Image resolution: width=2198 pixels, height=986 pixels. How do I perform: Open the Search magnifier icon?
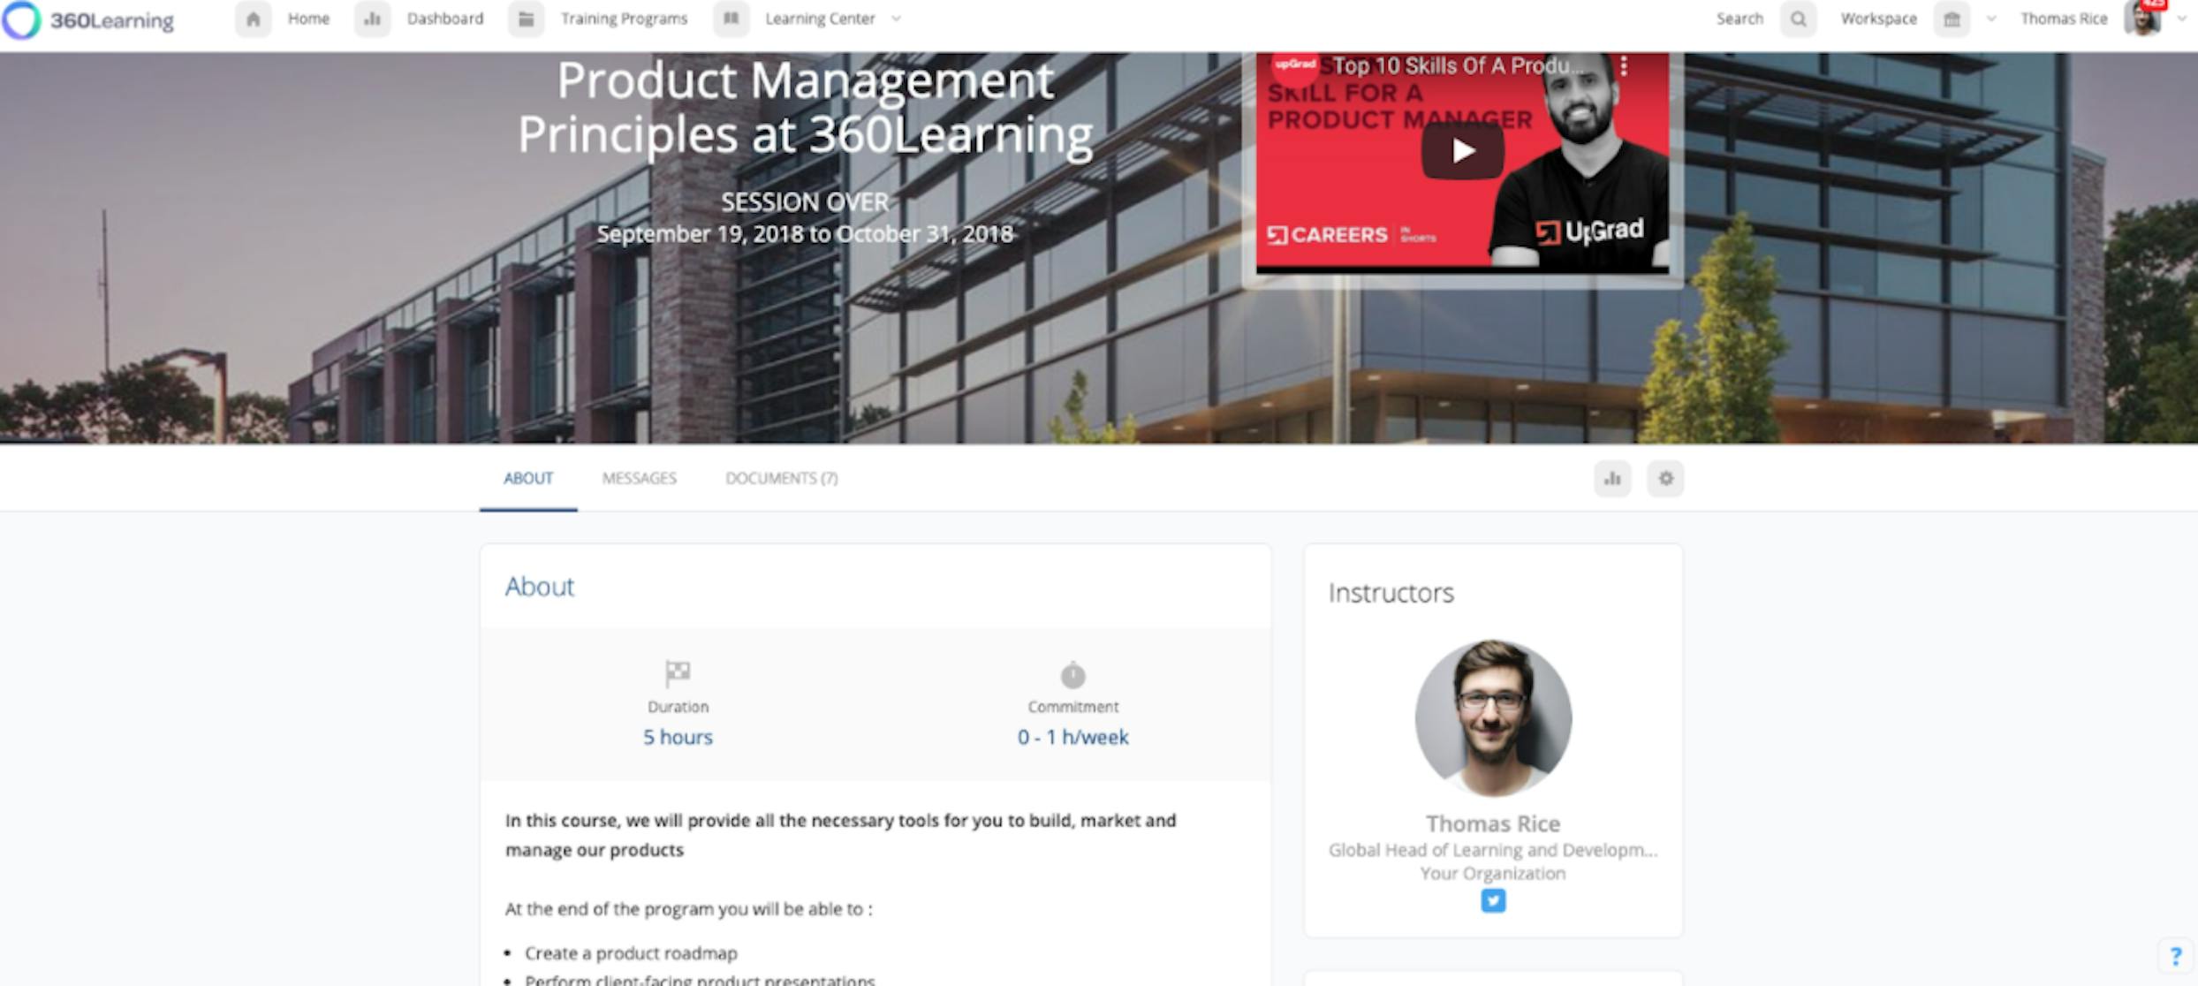tap(1798, 19)
